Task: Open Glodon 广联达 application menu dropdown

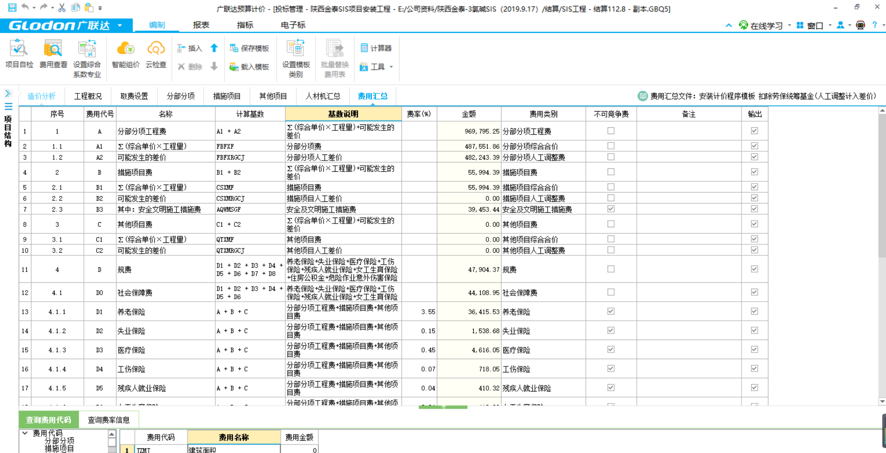Action: tap(120, 25)
